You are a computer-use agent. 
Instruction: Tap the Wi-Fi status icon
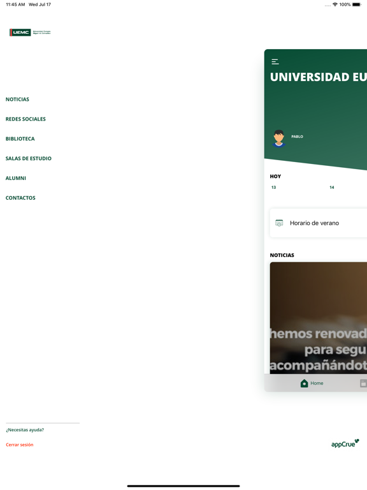pos(335,4)
